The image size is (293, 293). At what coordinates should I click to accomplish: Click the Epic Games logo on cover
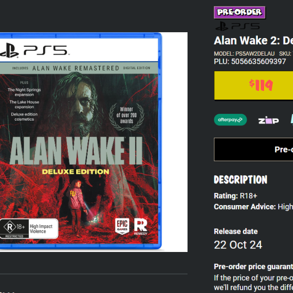click(x=122, y=226)
